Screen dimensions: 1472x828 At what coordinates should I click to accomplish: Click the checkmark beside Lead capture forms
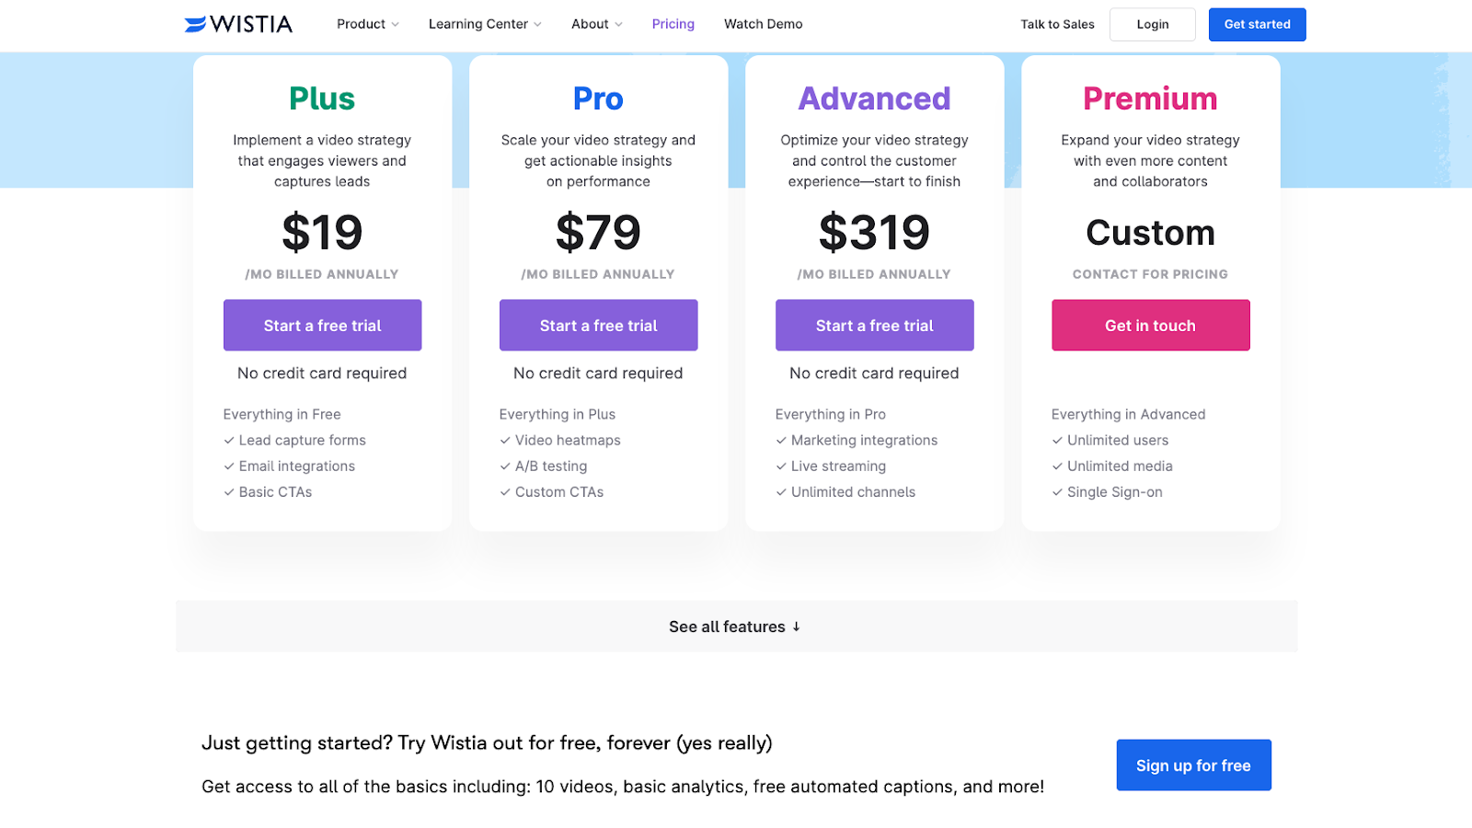click(x=229, y=440)
